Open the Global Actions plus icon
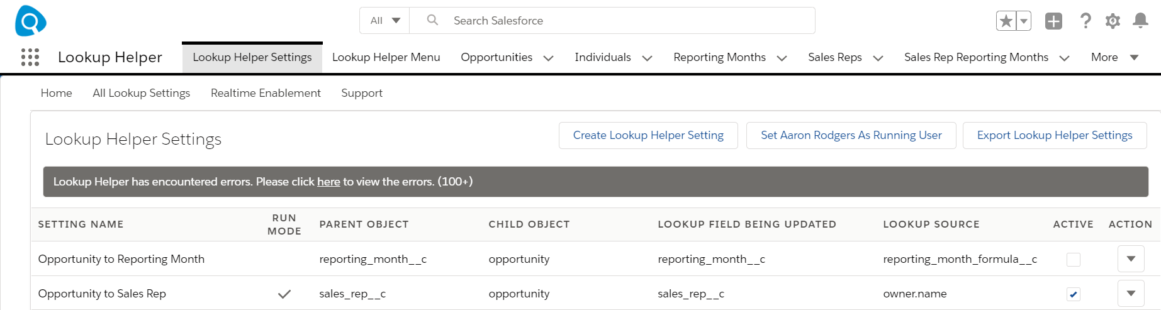Viewport: 1161px width, 310px height. (1053, 21)
